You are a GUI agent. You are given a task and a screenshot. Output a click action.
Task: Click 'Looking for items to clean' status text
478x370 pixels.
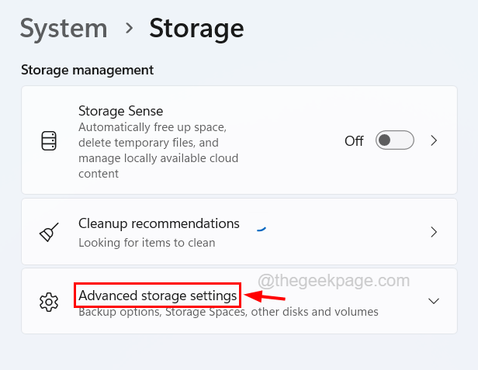(147, 242)
